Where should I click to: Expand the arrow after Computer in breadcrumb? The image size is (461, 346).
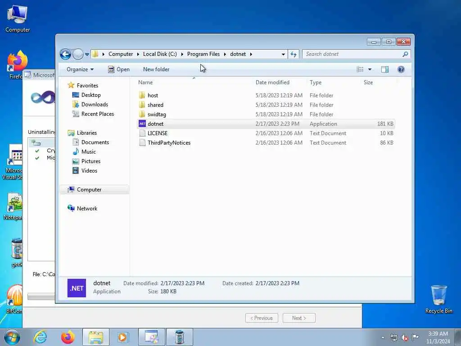coord(138,54)
